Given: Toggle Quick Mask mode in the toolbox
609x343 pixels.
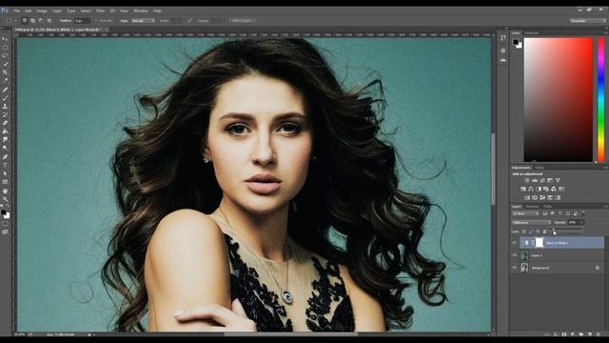Looking at the screenshot, I should coord(5,224).
